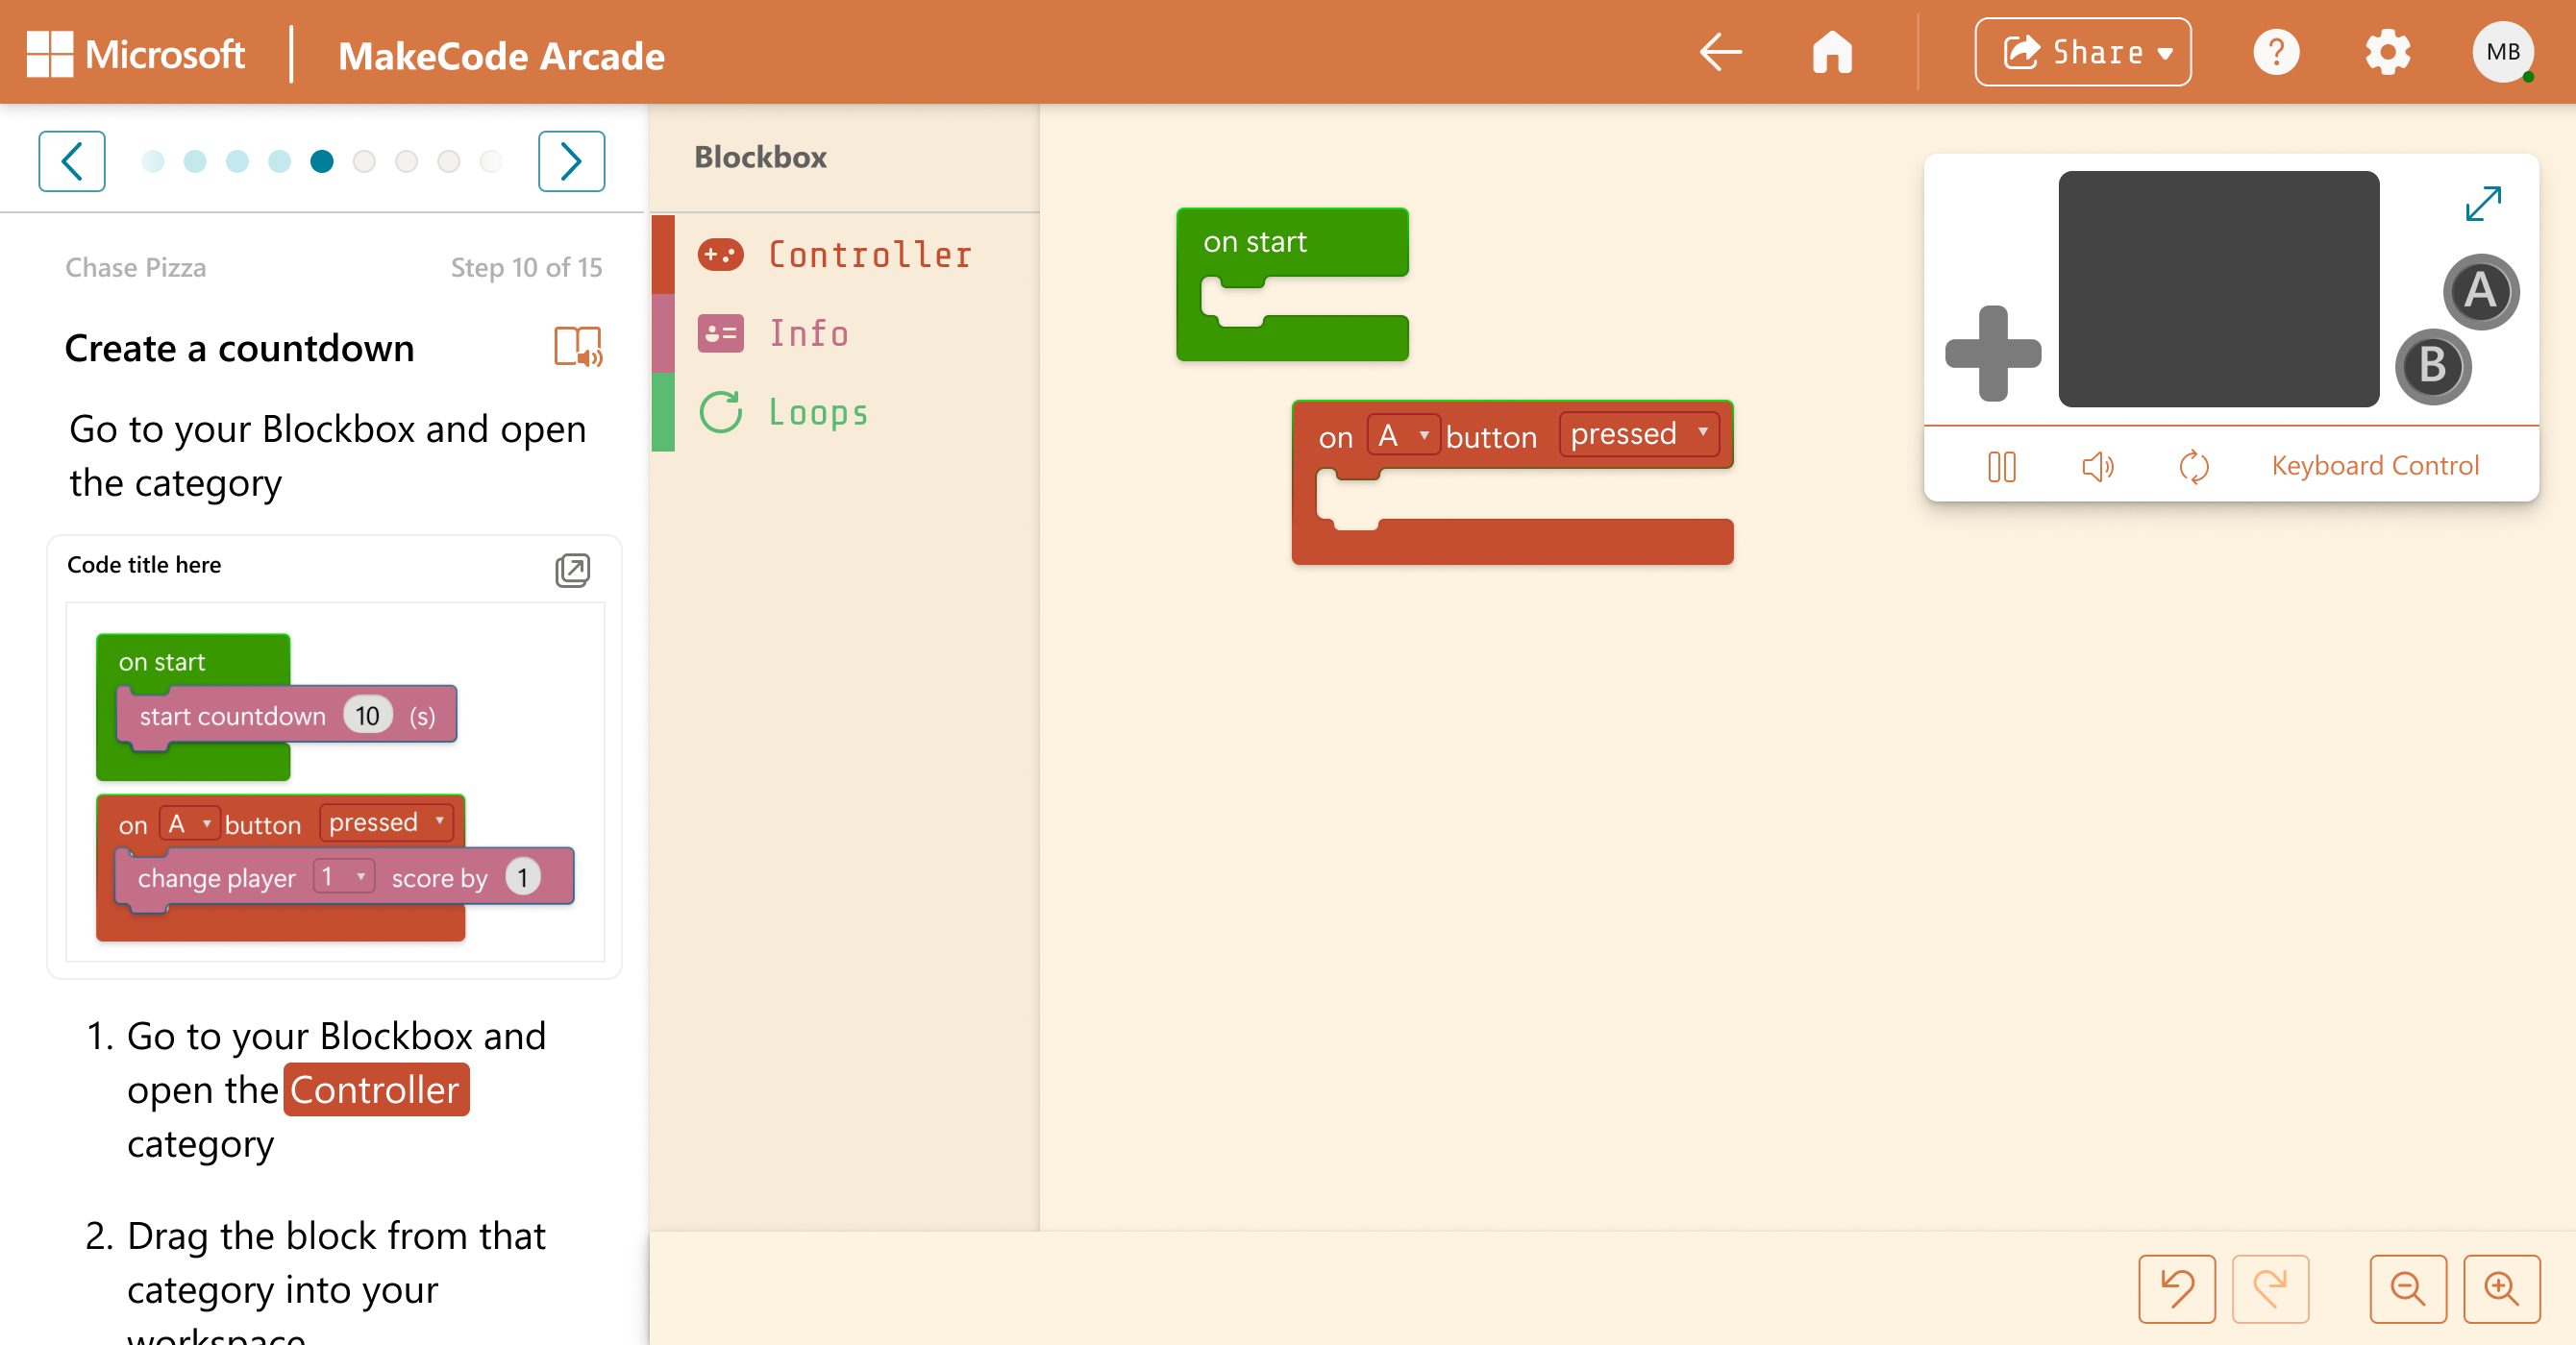Viewport: 2576px width, 1345px height.
Task: Open the settings gear menu
Action: click(x=2388, y=51)
